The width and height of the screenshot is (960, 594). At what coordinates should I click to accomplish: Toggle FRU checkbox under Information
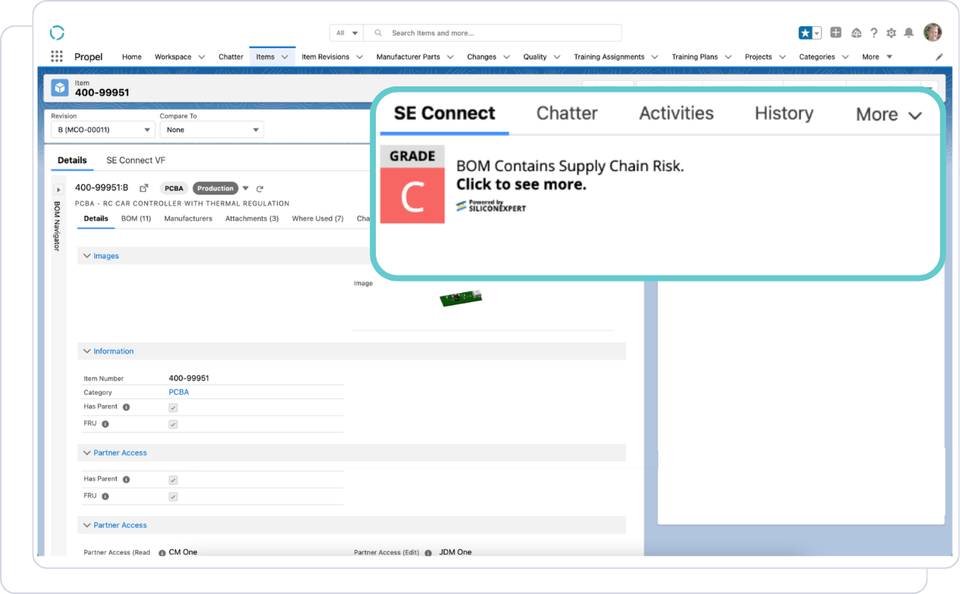(173, 424)
